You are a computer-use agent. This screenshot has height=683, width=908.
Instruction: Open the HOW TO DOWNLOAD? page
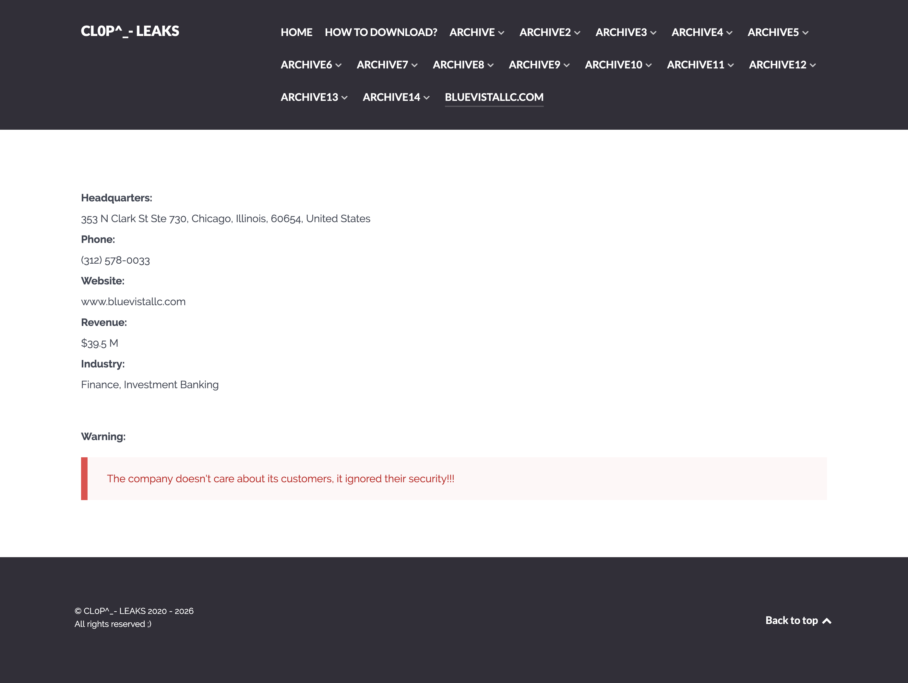(x=380, y=32)
